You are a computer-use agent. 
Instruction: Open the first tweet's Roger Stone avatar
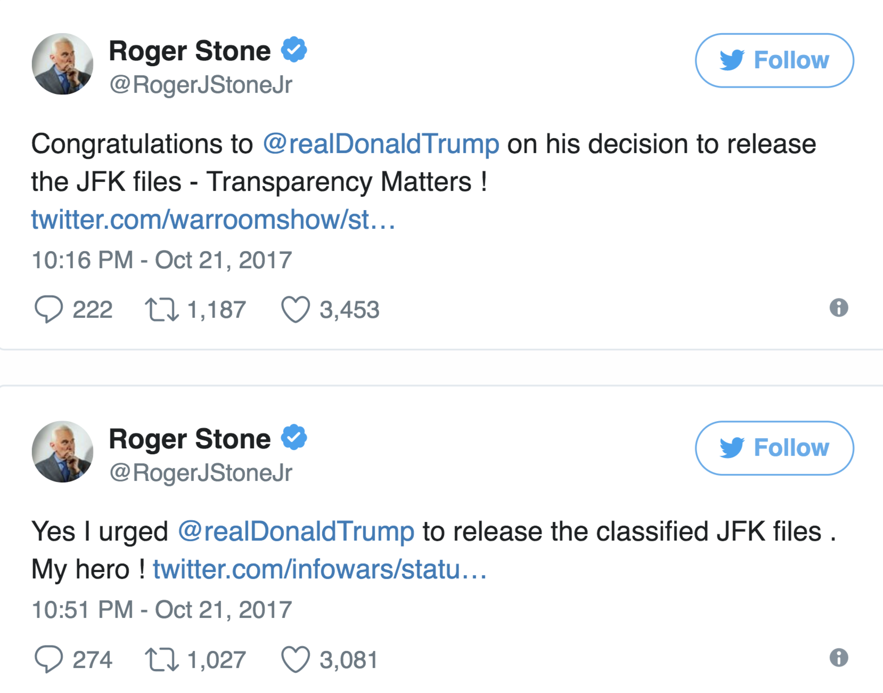62,64
